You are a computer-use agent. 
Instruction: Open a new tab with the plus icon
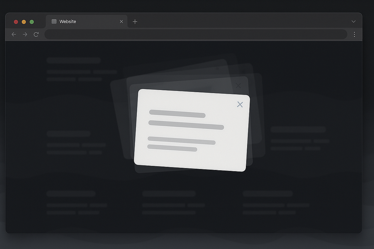[135, 21]
